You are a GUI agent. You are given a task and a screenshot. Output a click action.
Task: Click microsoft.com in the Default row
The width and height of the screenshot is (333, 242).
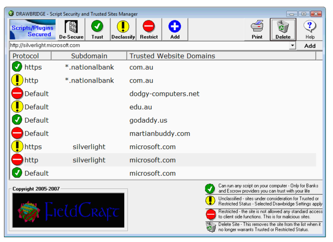[153, 173]
